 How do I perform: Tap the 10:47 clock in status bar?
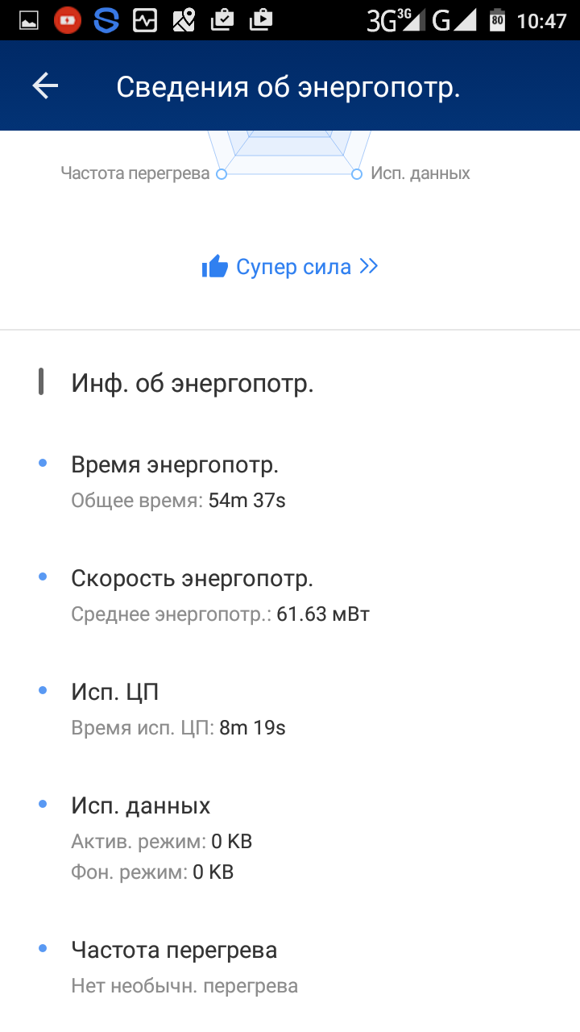pyautogui.click(x=542, y=20)
